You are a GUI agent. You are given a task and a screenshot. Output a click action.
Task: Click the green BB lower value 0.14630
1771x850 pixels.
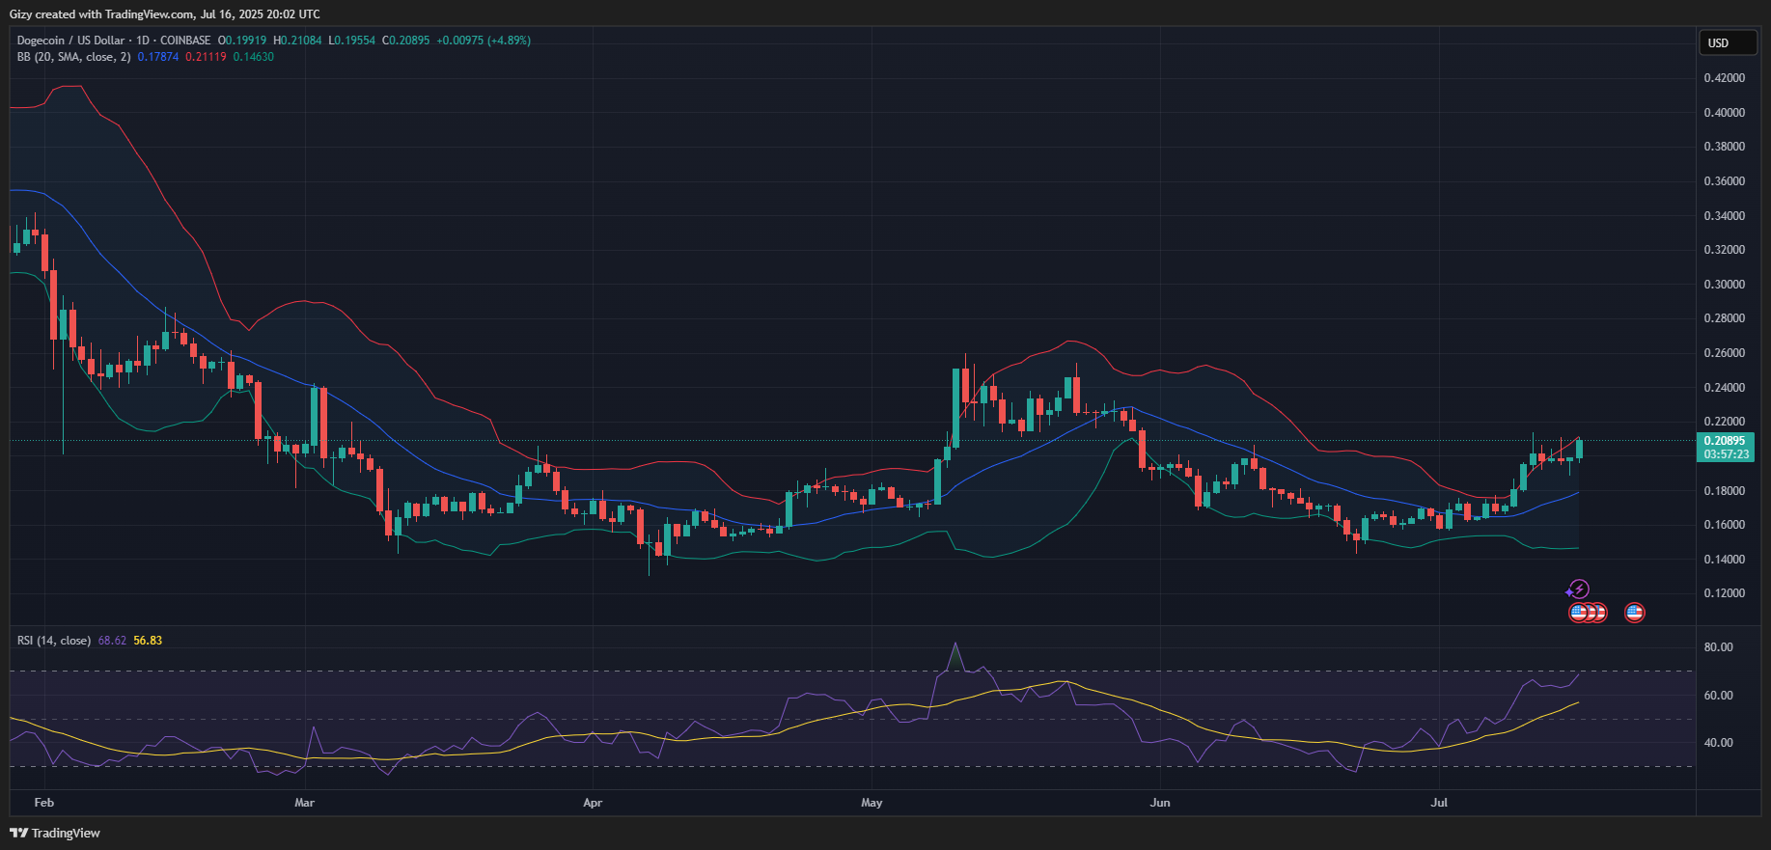pyautogui.click(x=254, y=57)
